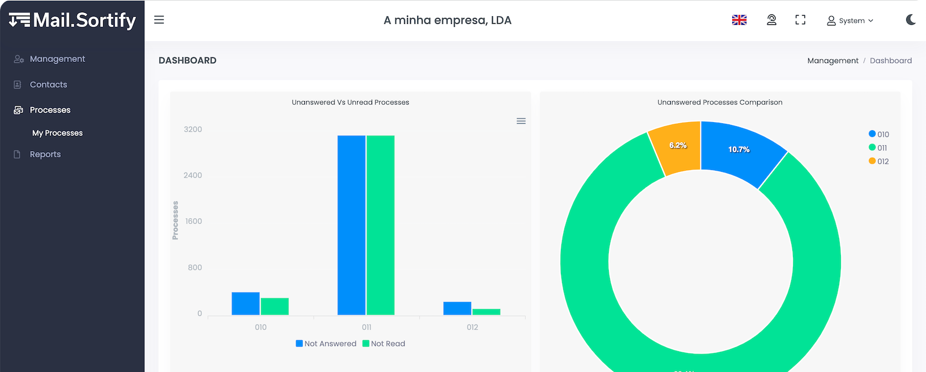Click the 010 x-axis label
The height and width of the screenshot is (372, 926).
click(x=260, y=327)
